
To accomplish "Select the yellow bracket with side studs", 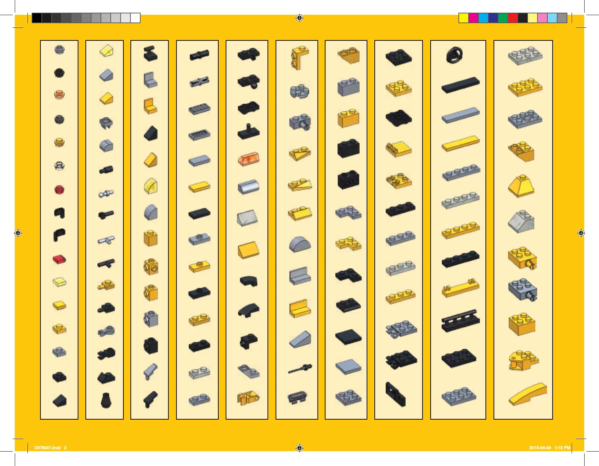I will (299, 57).
